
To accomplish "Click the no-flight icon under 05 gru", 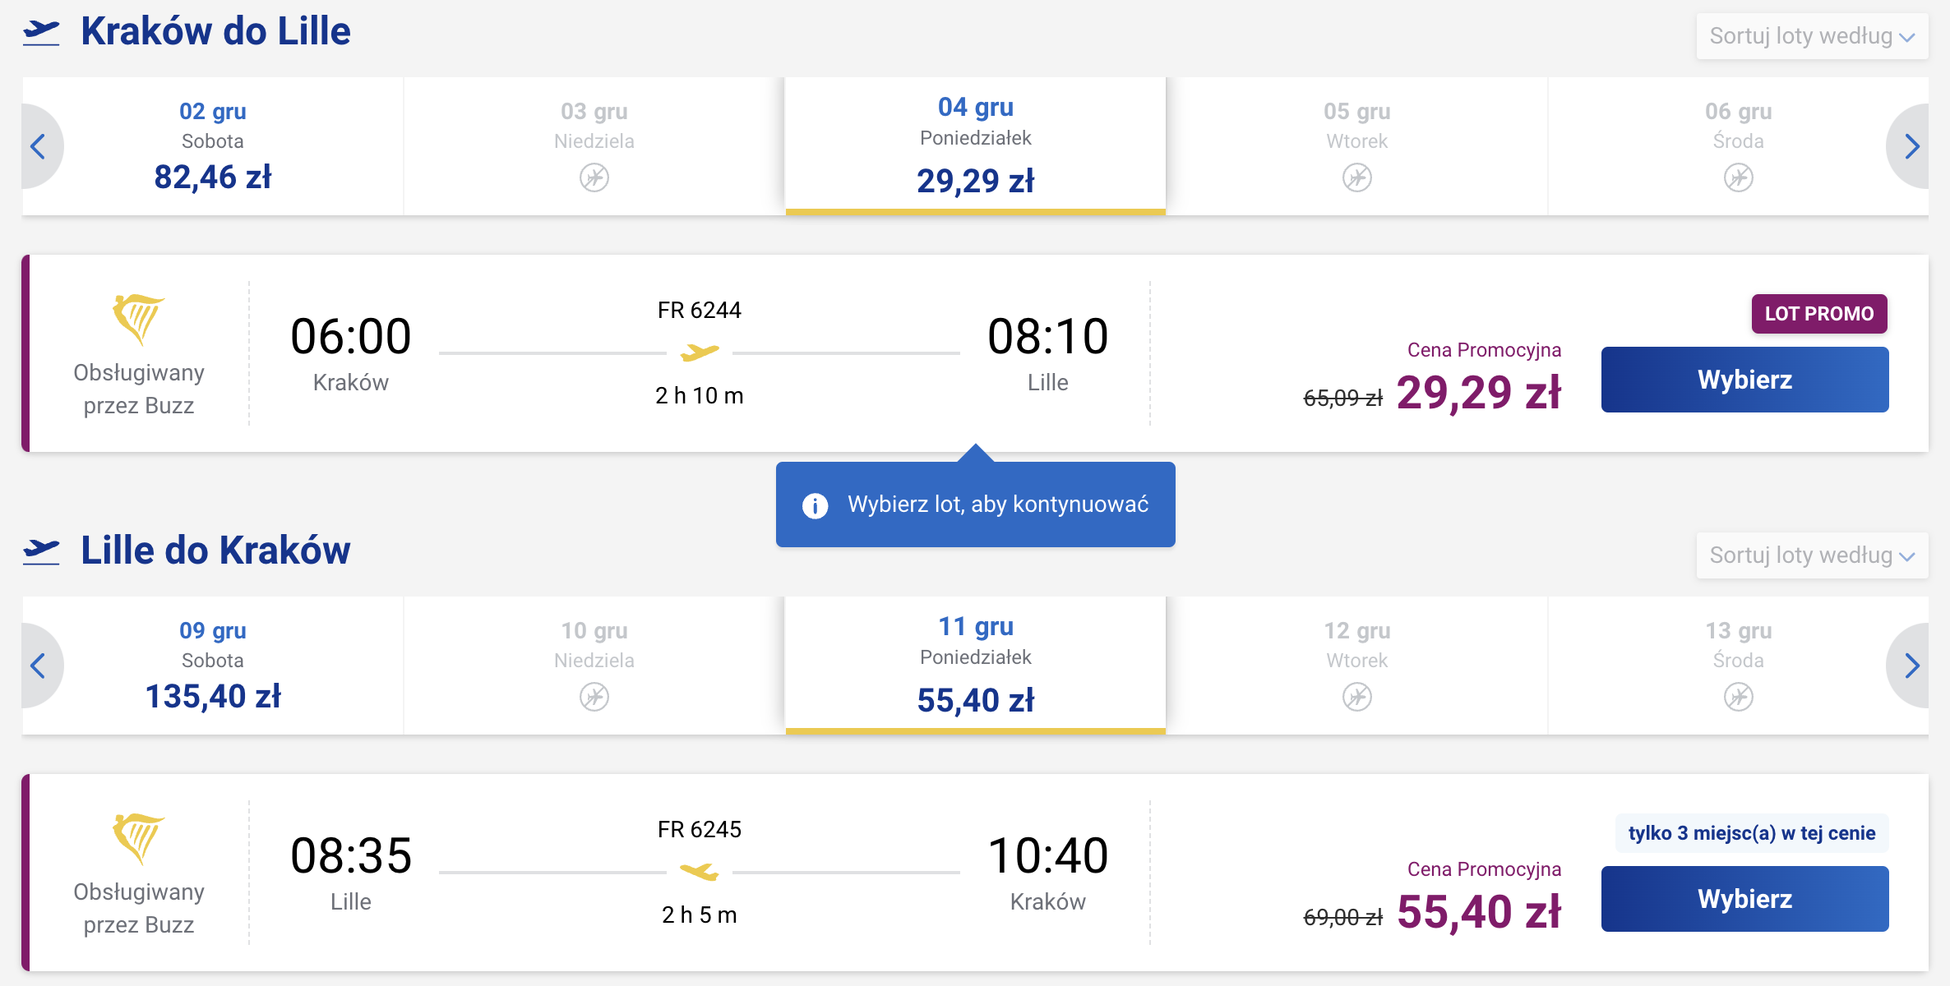I will [1357, 177].
